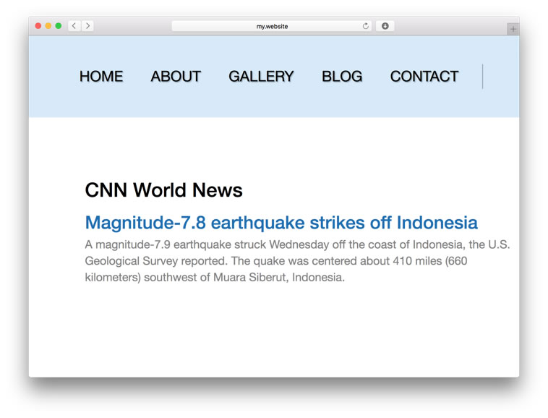Close the window with the red button
The width and height of the screenshot is (548, 418).
pos(38,26)
